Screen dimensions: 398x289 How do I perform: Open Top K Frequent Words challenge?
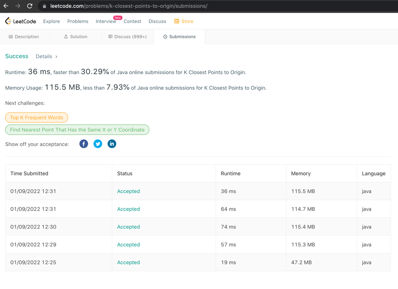click(x=37, y=117)
